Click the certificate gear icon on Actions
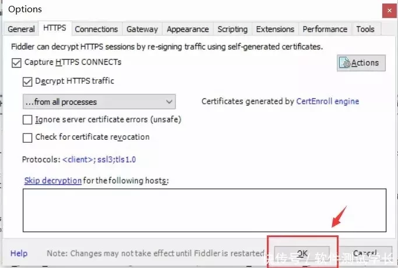This screenshot has width=398, height=268. [x=345, y=63]
